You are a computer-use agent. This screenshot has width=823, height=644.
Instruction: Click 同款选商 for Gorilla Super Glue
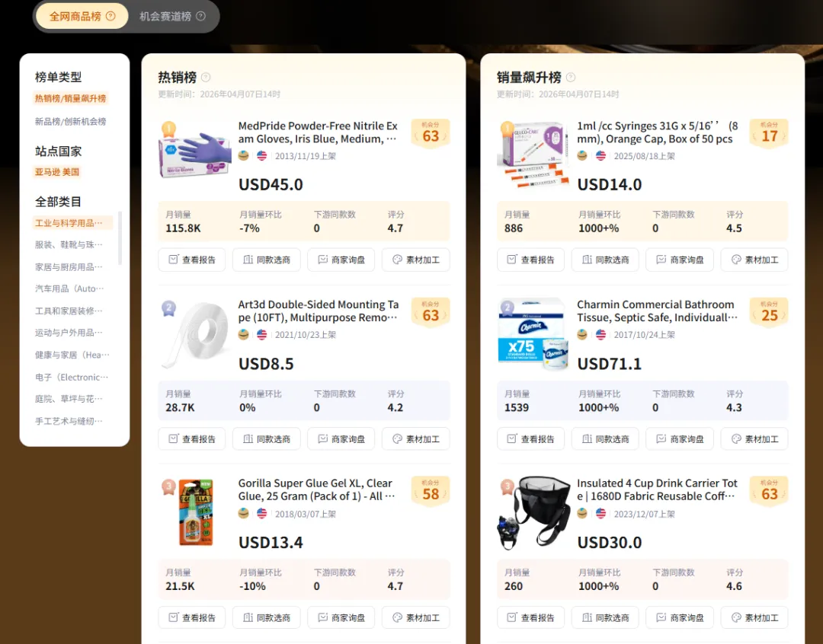pyautogui.click(x=266, y=618)
